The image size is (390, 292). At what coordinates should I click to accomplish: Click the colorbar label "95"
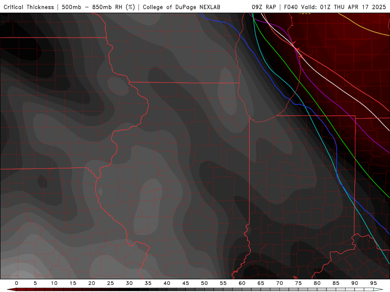[x=373, y=283]
